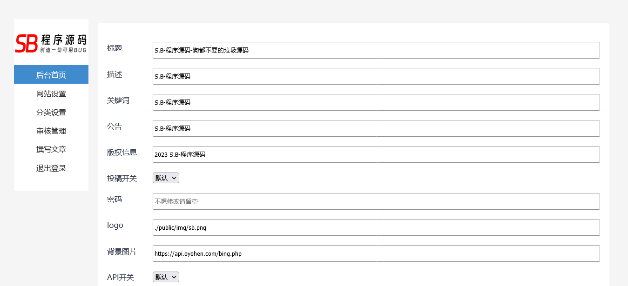Select the 关键词 input field
Image resolution: width=628 pixels, height=286 pixels.
376,102
